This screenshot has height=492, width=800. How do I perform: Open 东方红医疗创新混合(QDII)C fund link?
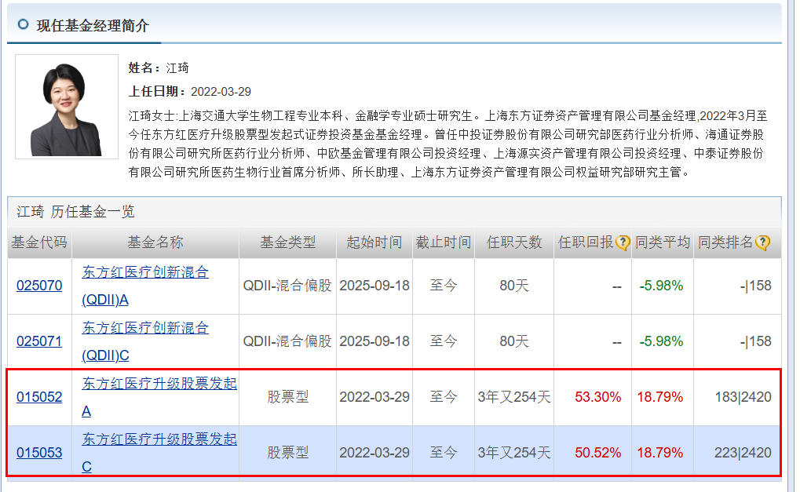[145, 341]
